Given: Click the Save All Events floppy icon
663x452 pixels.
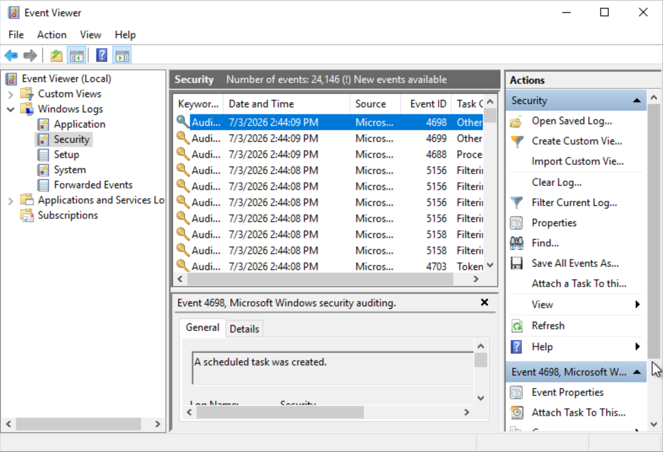Looking at the screenshot, I should [x=516, y=263].
